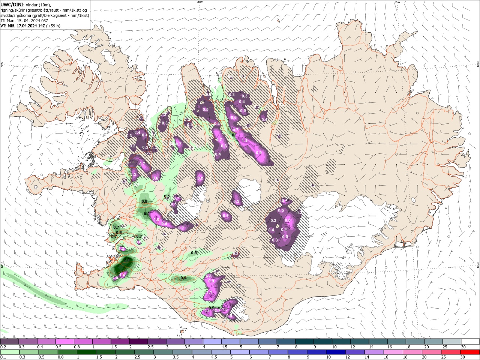Click the black '0.8' rainfall value on map
The image size is (480, 360).
coord(144,201)
